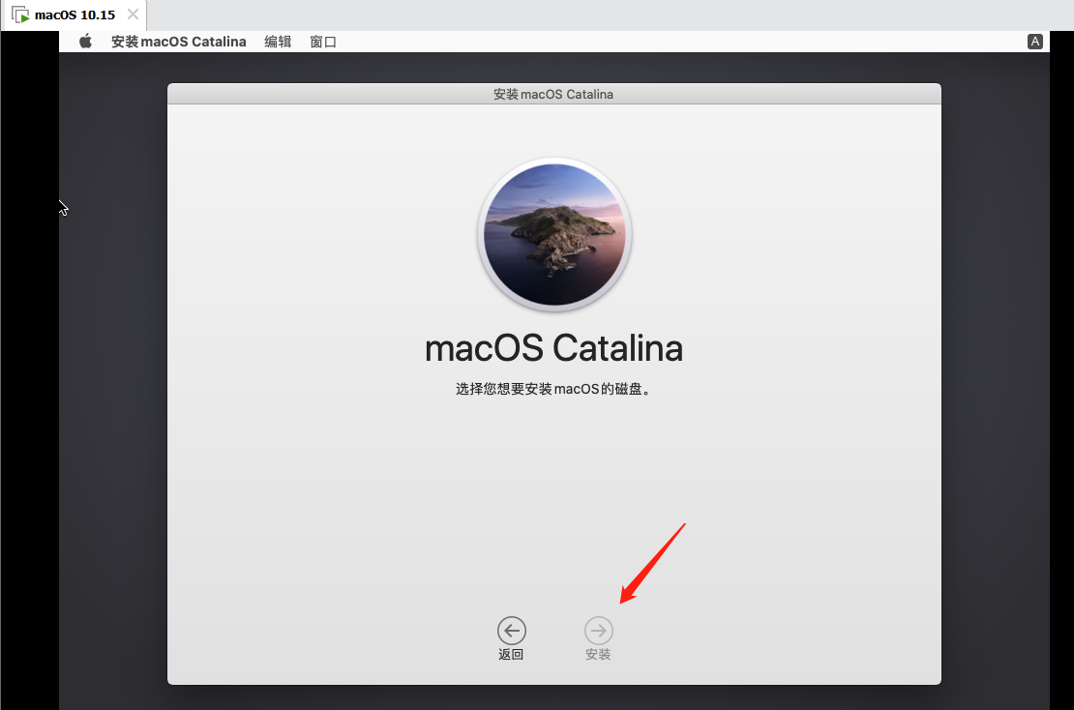This screenshot has height=710, width=1074.
Task: Click the text 选择您想要安装 macOS 的磁盘。
Action: click(x=553, y=389)
